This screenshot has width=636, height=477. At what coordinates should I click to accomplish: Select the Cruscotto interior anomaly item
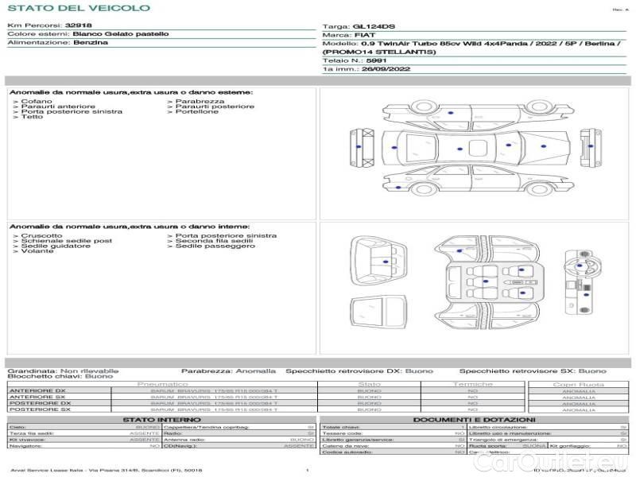41,236
